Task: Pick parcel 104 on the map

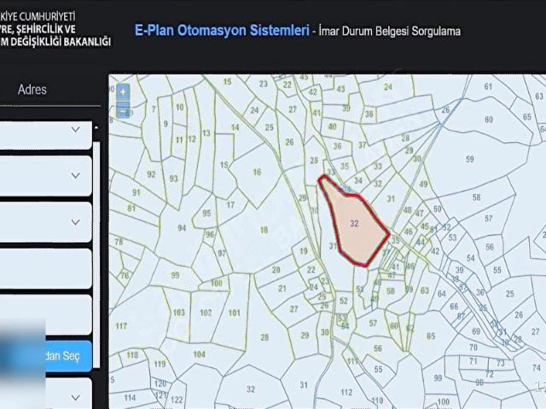Action: coord(200,354)
